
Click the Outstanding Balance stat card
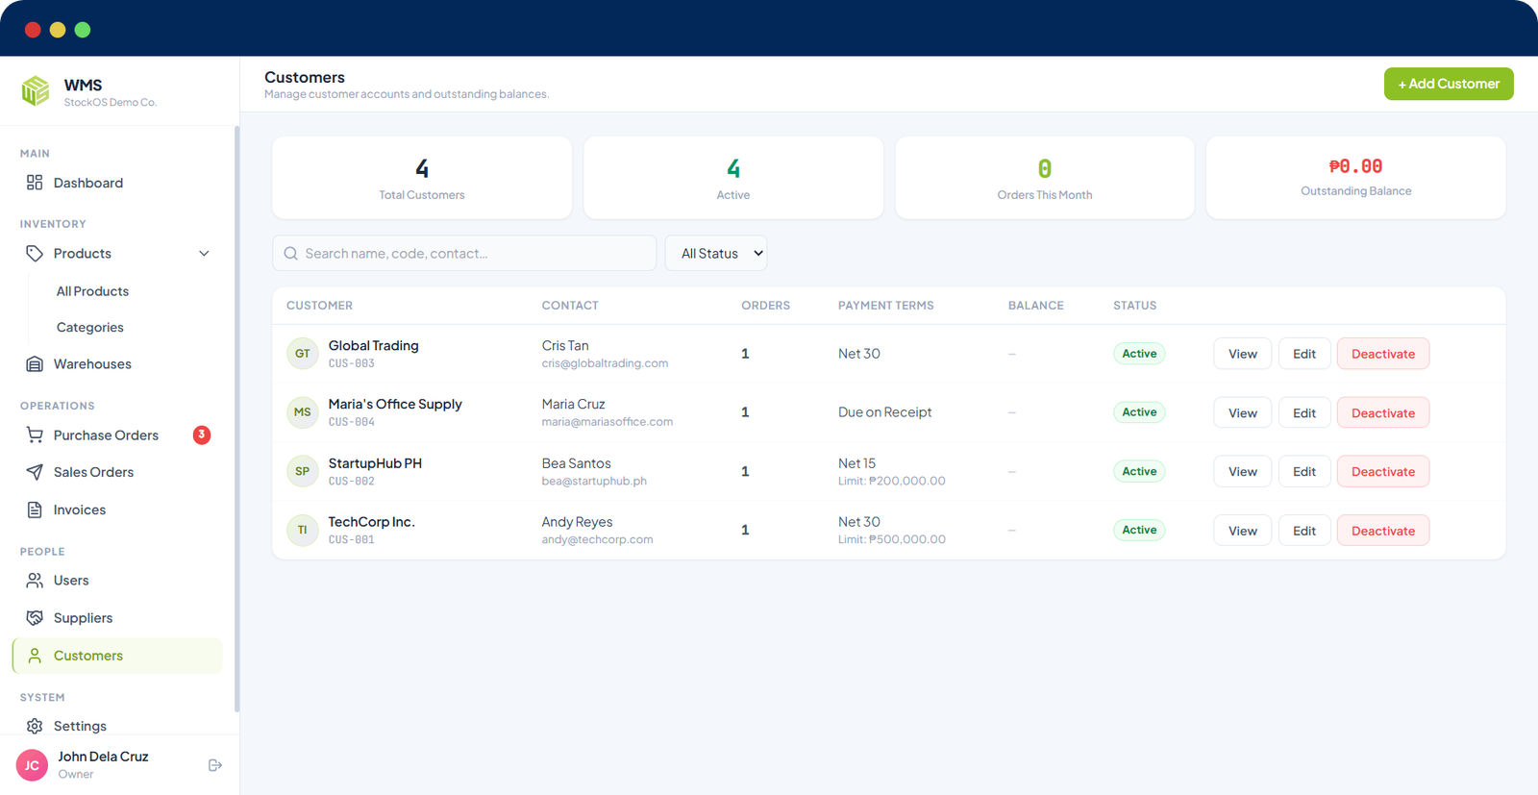point(1356,178)
